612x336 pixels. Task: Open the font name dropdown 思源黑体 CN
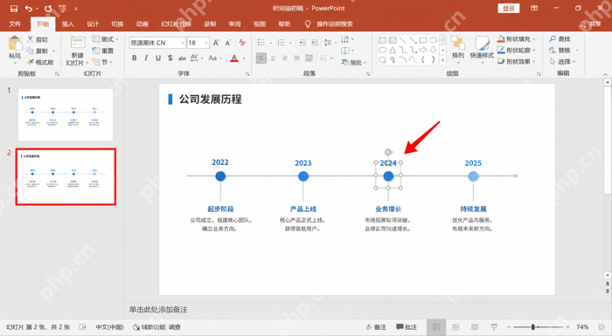[182, 43]
